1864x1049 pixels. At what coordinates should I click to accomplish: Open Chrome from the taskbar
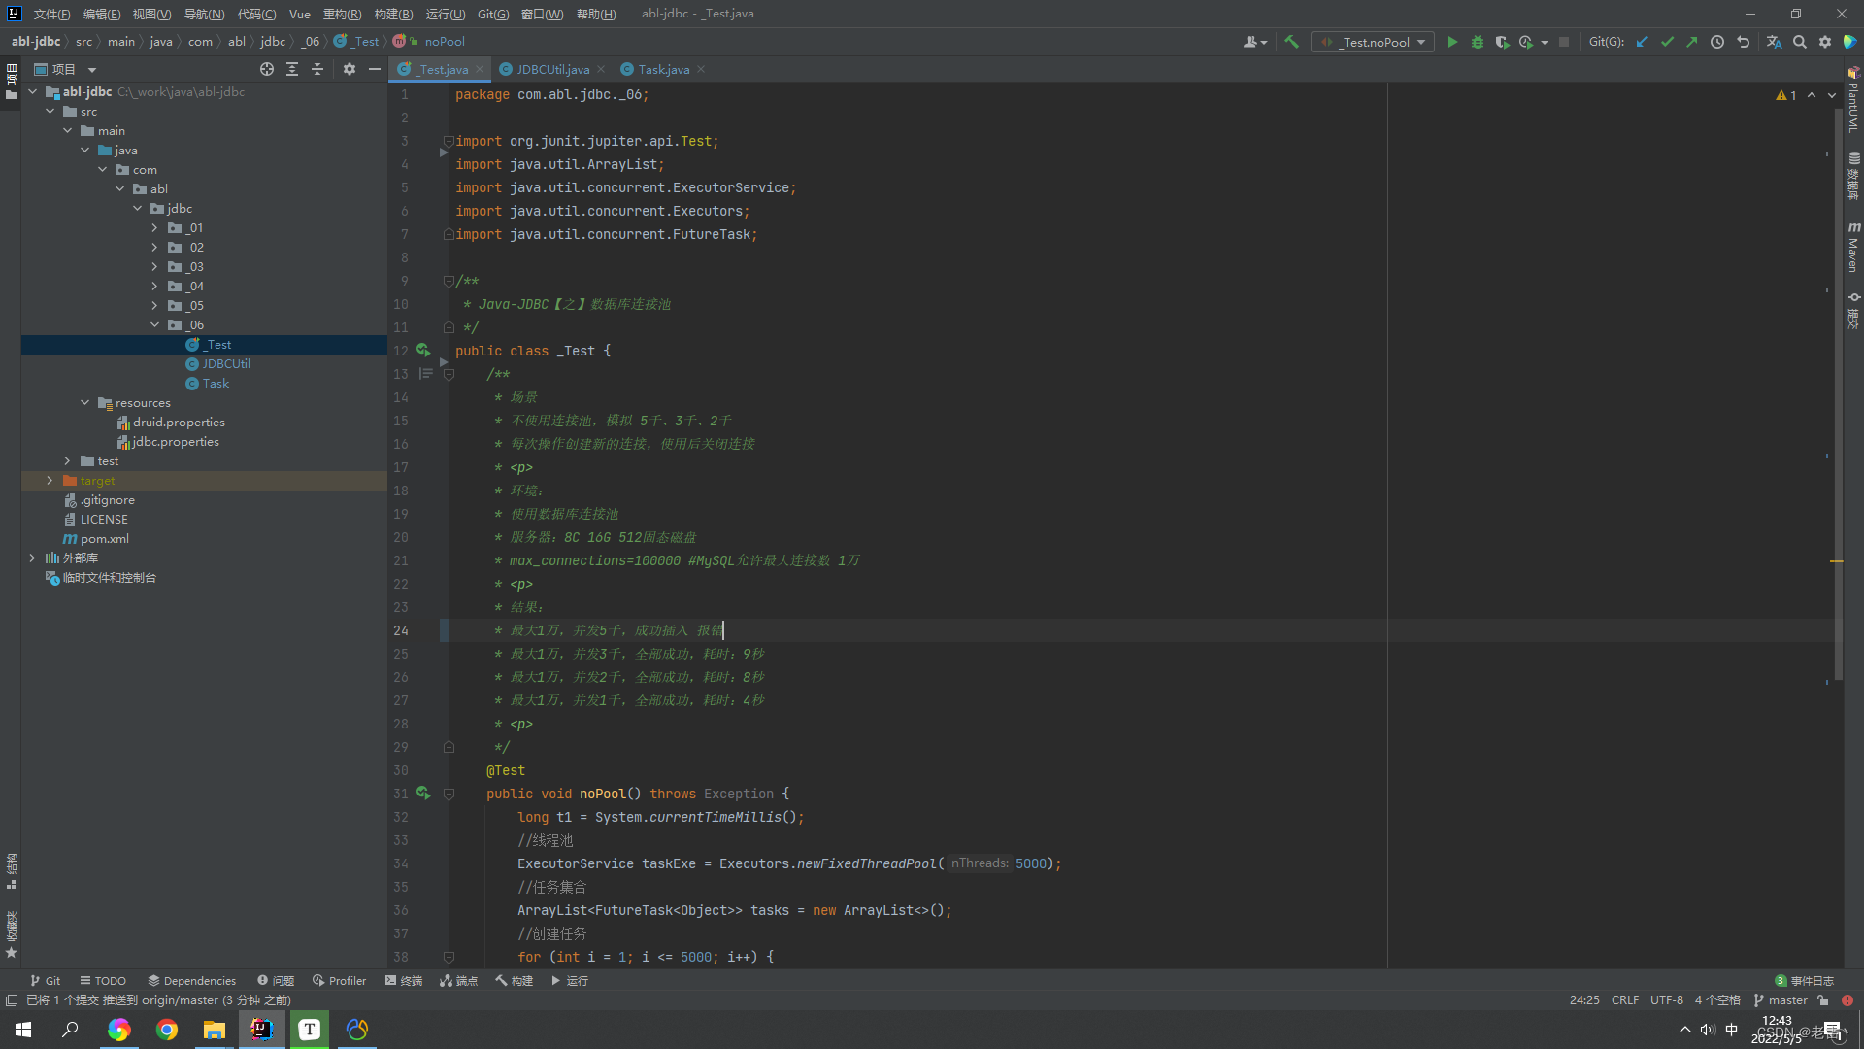pyautogui.click(x=167, y=1030)
